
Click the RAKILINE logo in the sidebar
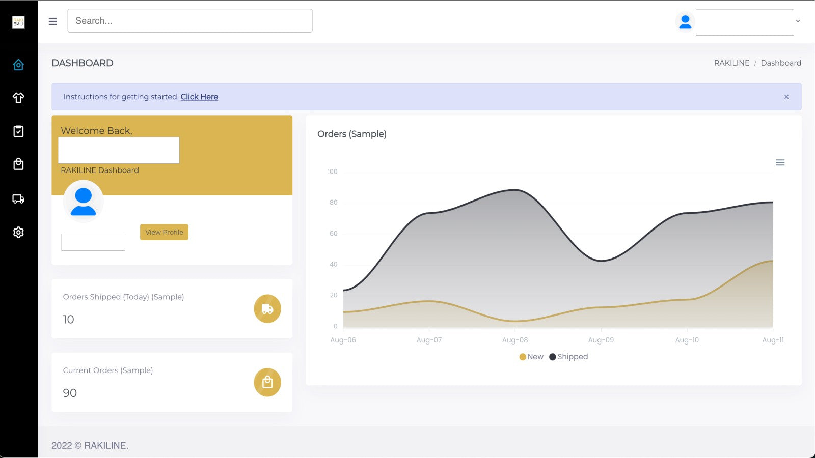point(18,22)
